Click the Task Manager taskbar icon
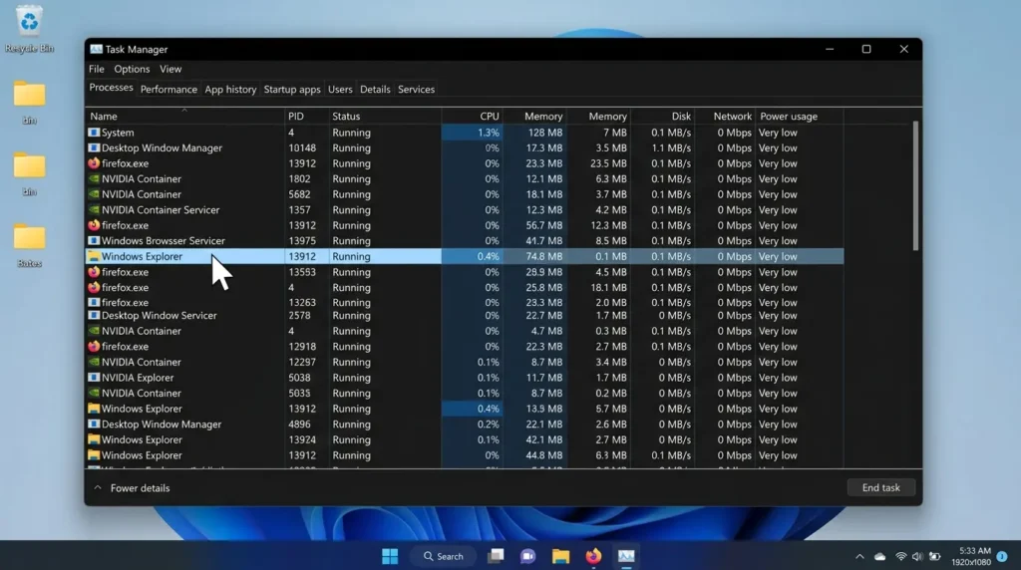Screen dimensions: 1021x570 (x=626, y=556)
